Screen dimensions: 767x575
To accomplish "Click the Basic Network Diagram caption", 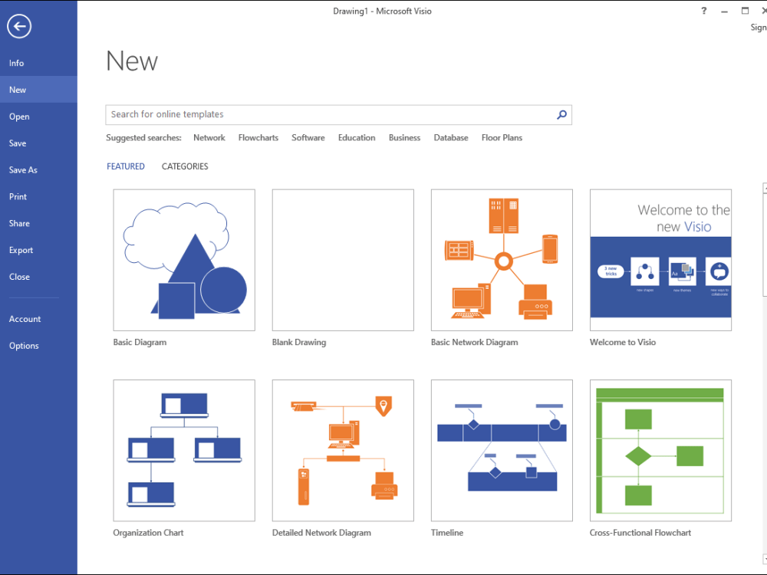I will click(475, 342).
